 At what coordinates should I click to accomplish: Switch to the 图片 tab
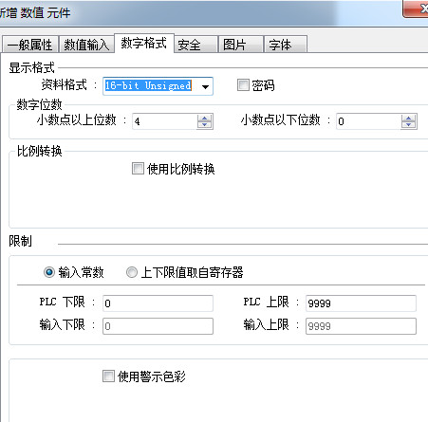241,45
